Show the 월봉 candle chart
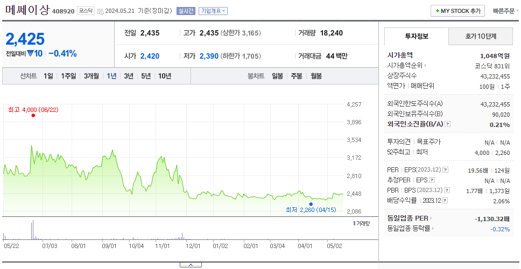Viewport: 521px width, 269px height. [x=316, y=76]
